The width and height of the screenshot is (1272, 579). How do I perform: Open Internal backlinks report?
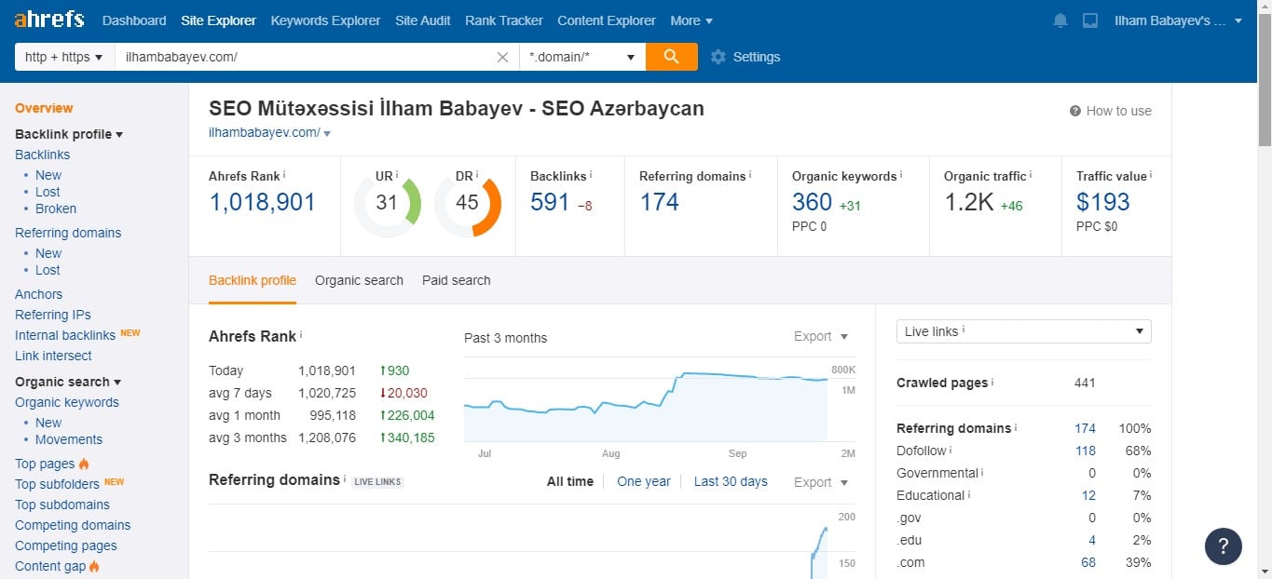(x=65, y=335)
